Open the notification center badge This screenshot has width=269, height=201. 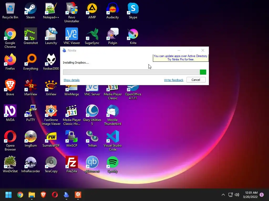point(262,195)
